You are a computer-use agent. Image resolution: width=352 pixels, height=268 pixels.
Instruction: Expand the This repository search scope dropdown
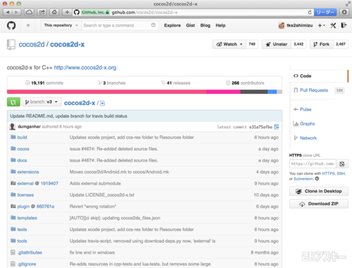pos(60,25)
